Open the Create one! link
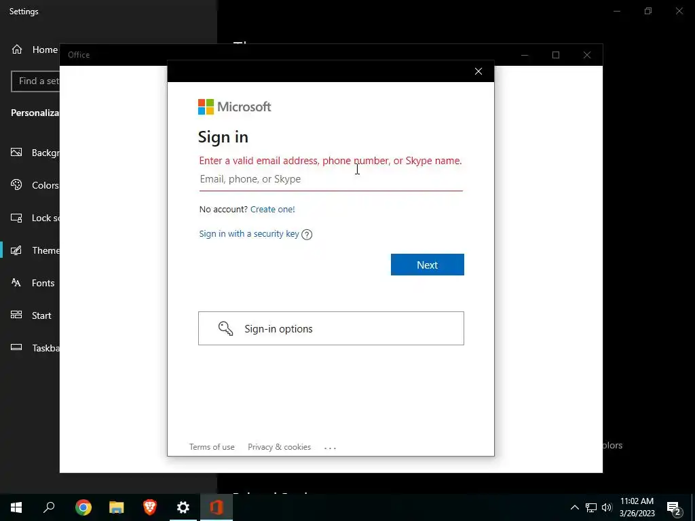 click(x=273, y=209)
